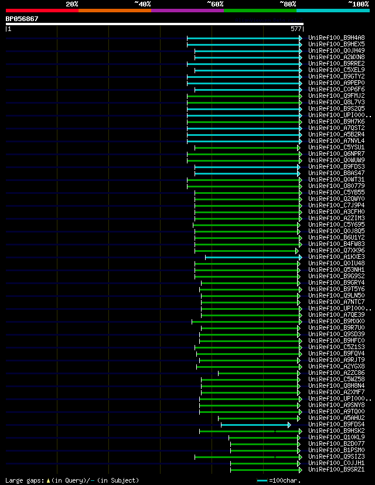Select the UniRef100_C5YSU1 label
This screenshot has width=375, height=485.
pyautogui.click(x=336, y=147)
